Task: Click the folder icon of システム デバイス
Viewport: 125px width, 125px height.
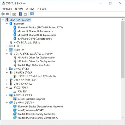Action: coord(11,69)
